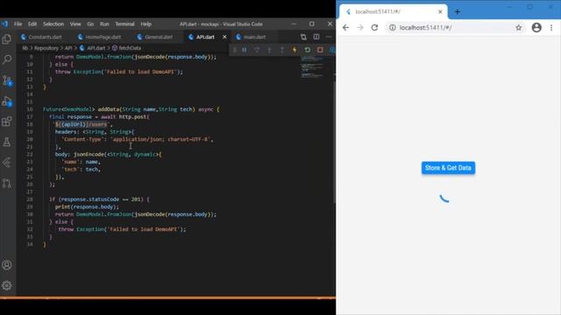
Task: Open Source Control view in activity bar
Action: pos(7,80)
